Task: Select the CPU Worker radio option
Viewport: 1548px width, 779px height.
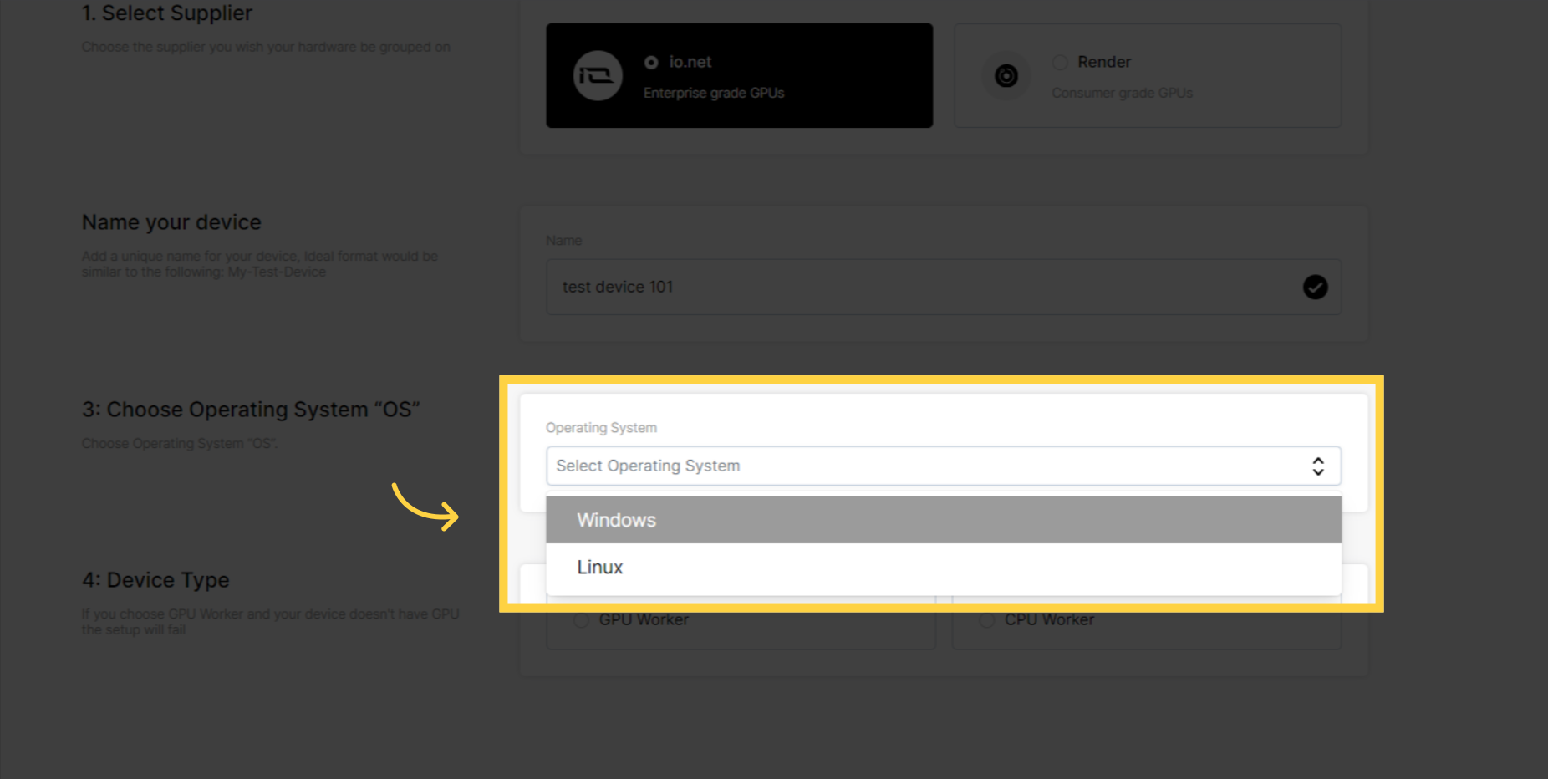Action: pos(987,620)
